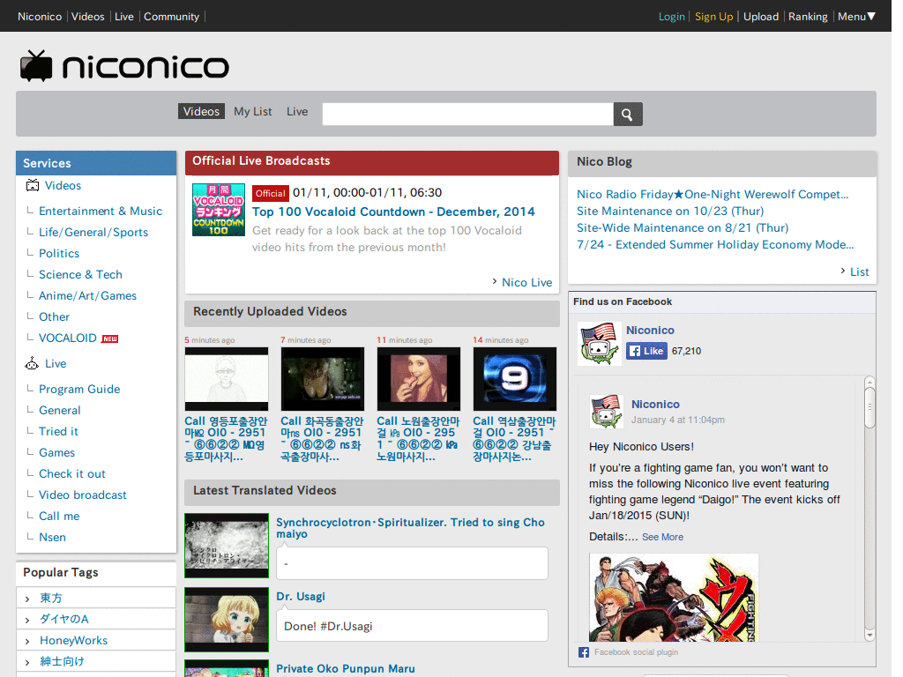Image resolution: width=903 pixels, height=677 pixels.
Task: Open the Politics category
Action: (x=59, y=253)
